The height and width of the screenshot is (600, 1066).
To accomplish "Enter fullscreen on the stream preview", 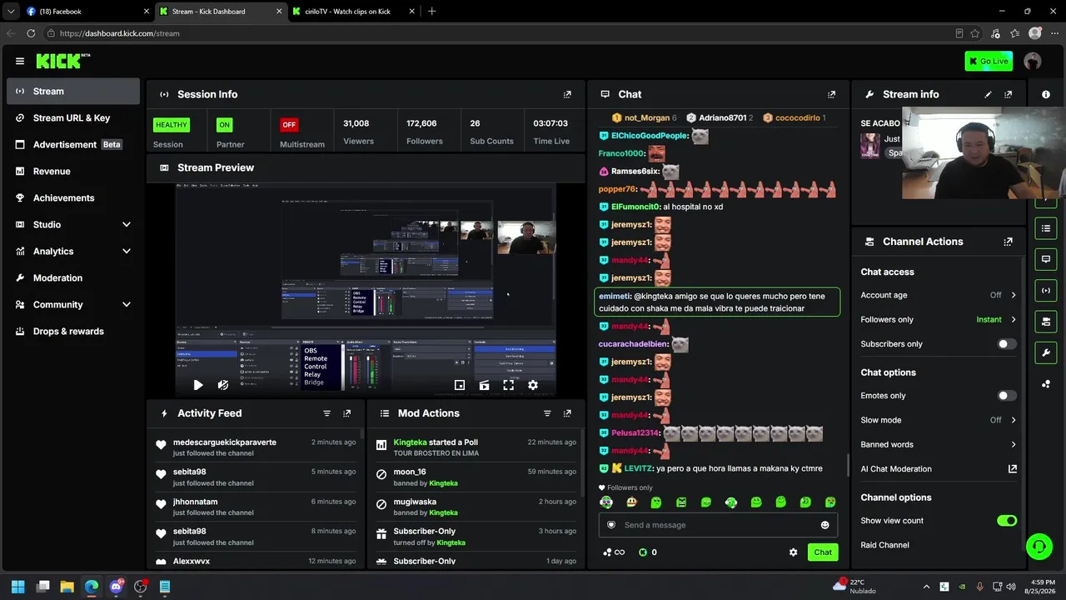I will 508,385.
